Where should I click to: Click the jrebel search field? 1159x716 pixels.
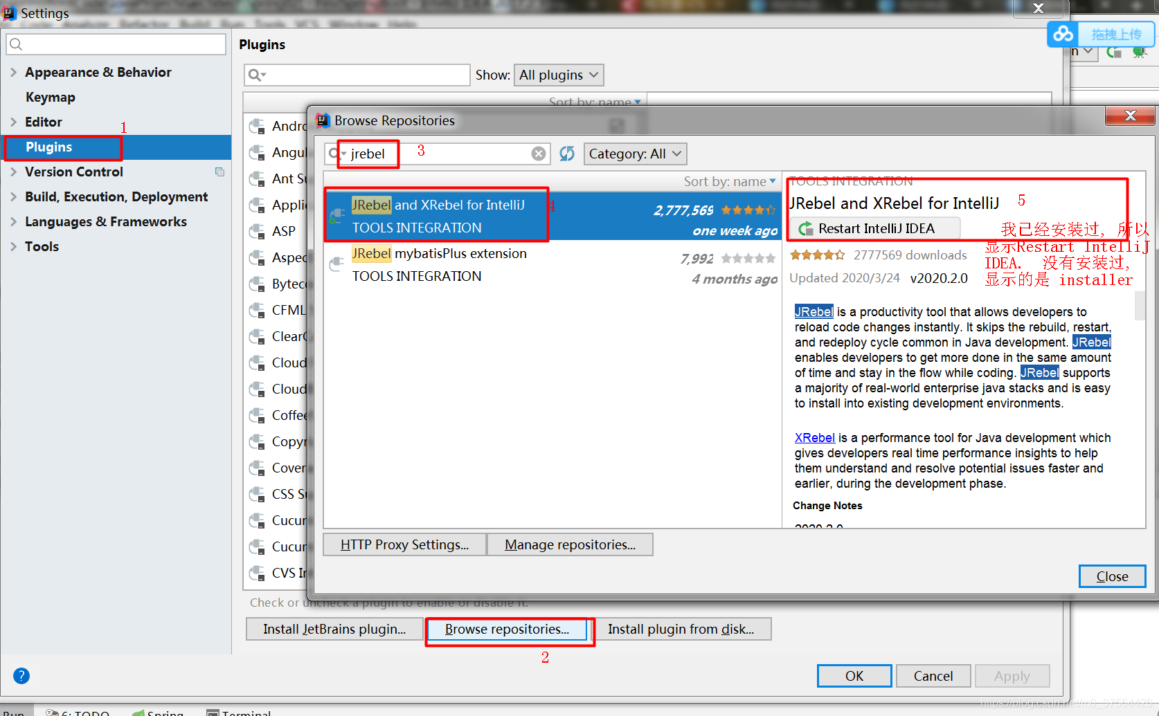[438, 154]
